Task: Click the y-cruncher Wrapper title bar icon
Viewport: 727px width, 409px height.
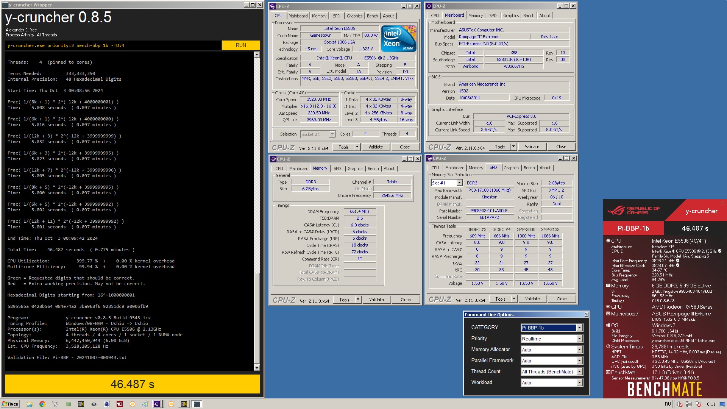Action: coord(5,5)
